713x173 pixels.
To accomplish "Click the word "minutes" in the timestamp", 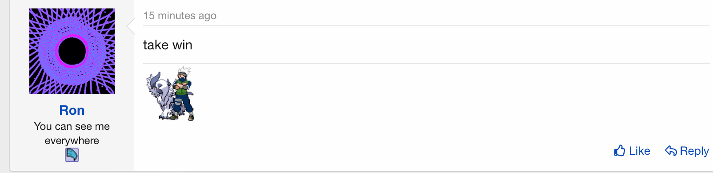I will coord(176,16).
